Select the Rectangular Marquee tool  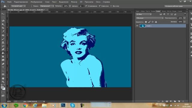click(x=3, y=17)
